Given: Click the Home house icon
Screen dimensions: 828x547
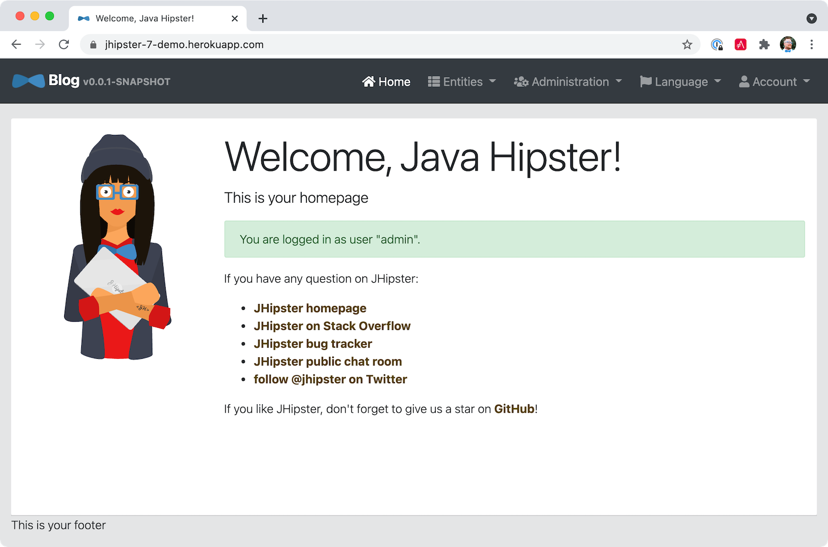Looking at the screenshot, I should (x=368, y=82).
